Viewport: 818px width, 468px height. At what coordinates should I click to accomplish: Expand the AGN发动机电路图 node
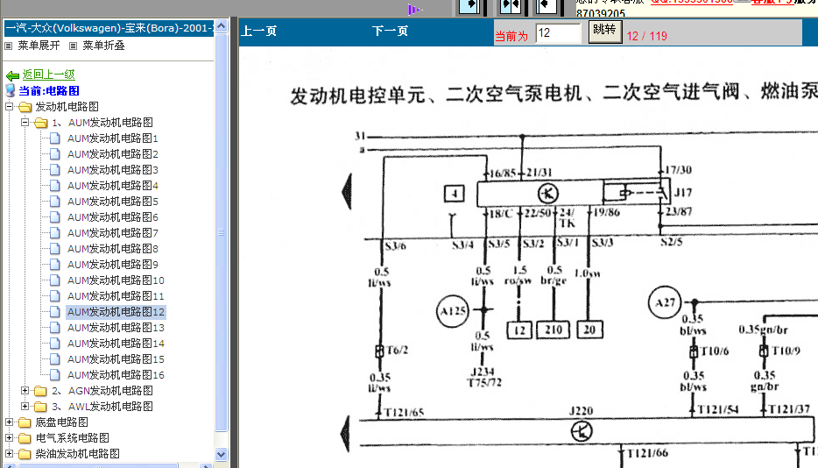(25, 390)
